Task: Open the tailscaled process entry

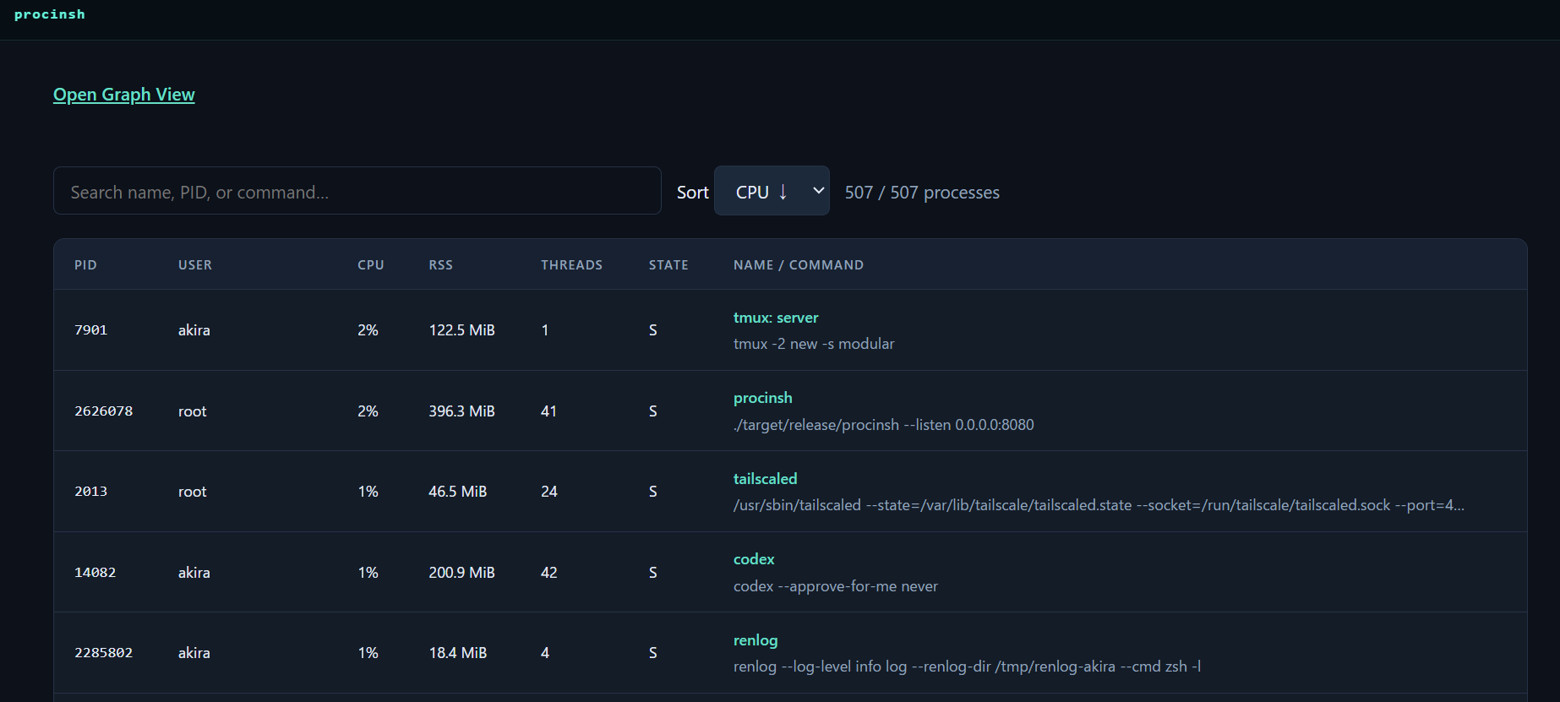Action: [766, 479]
